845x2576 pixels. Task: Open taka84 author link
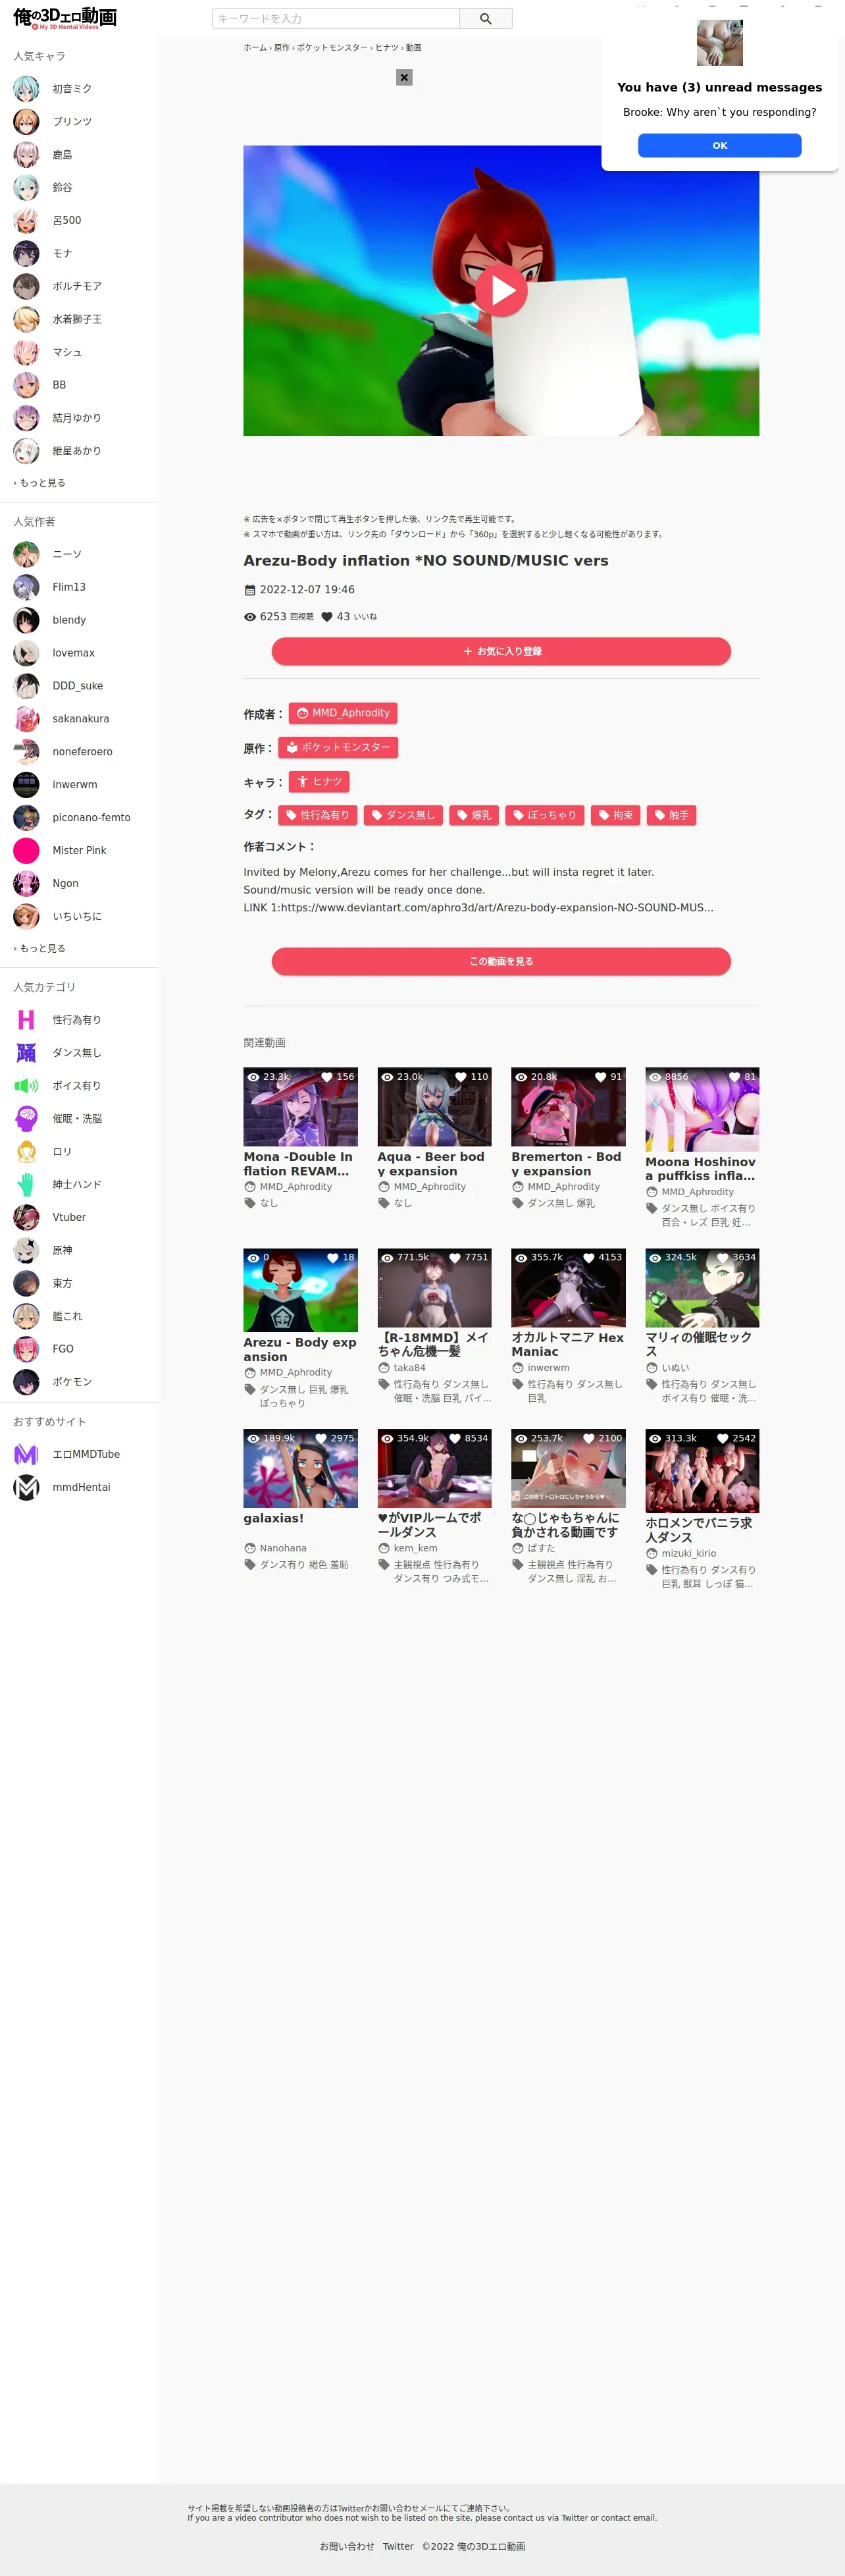409,1368
